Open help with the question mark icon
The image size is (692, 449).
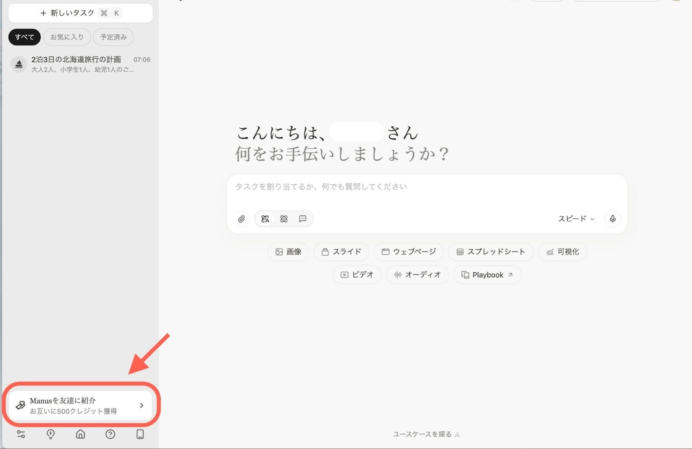click(x=110, y=434)
